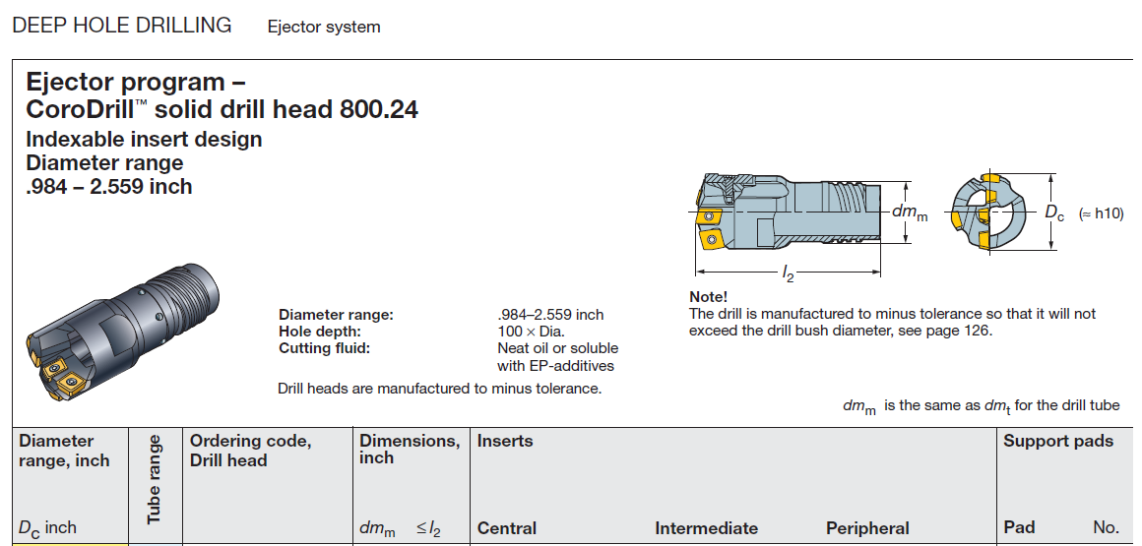Click the "(≈ h10)" tolerance label
This screenshot has width=1142, height=546.
coord(1101,214)
